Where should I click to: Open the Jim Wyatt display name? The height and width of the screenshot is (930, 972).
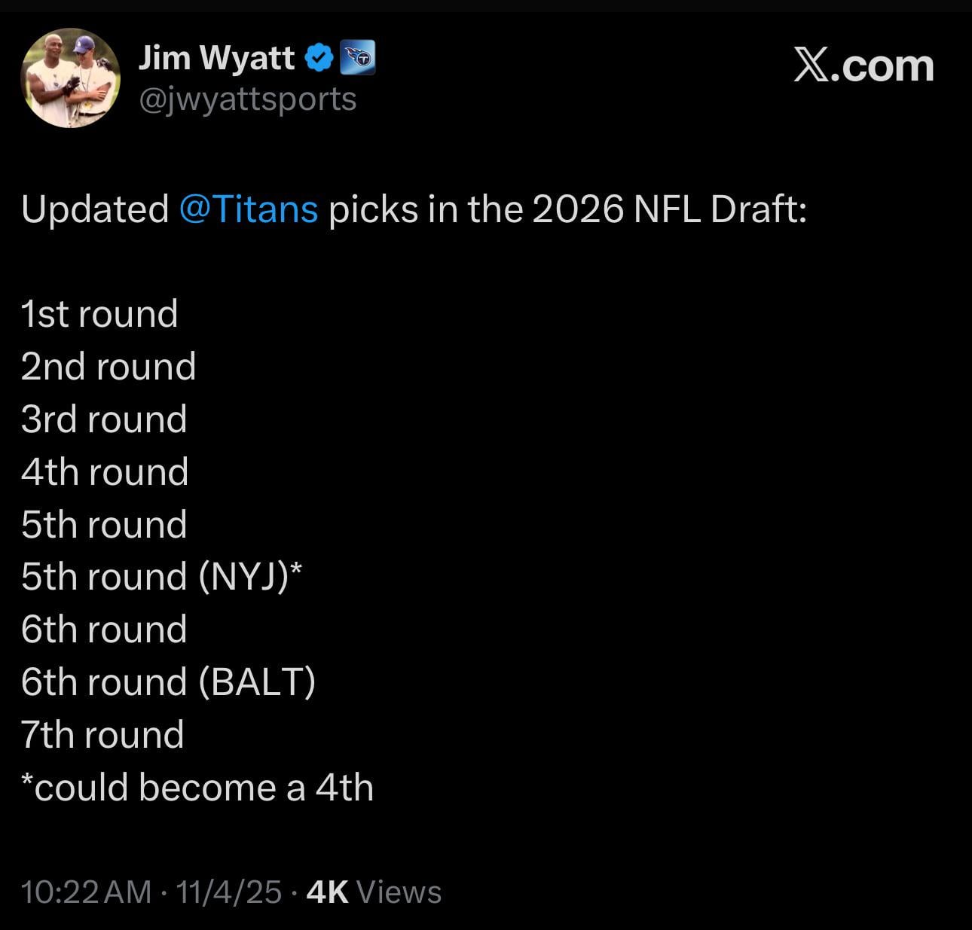[x=216, y=58]
